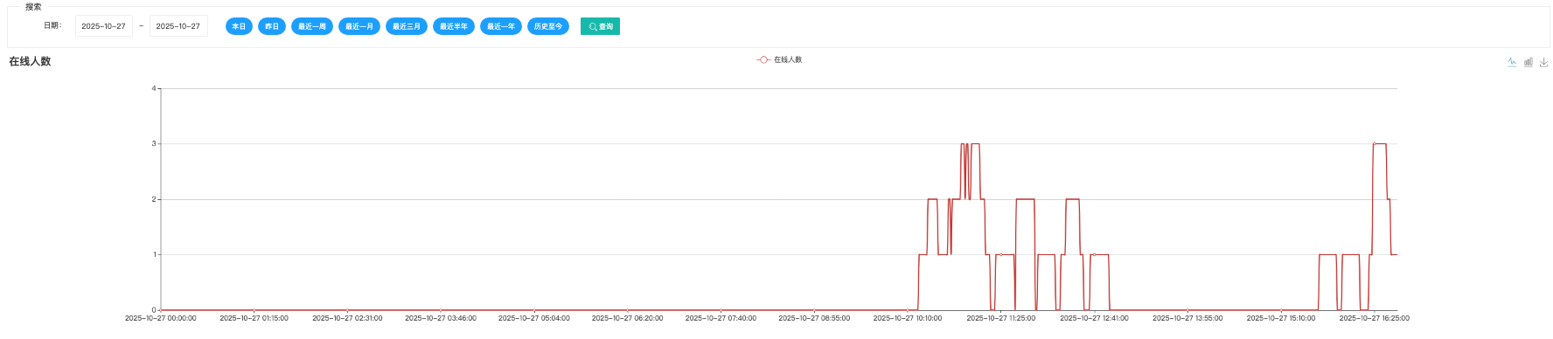1553x339 pixels.
Task: Click x-axis label 2025-10-27 15:10:00
Action: (1281, 318)
